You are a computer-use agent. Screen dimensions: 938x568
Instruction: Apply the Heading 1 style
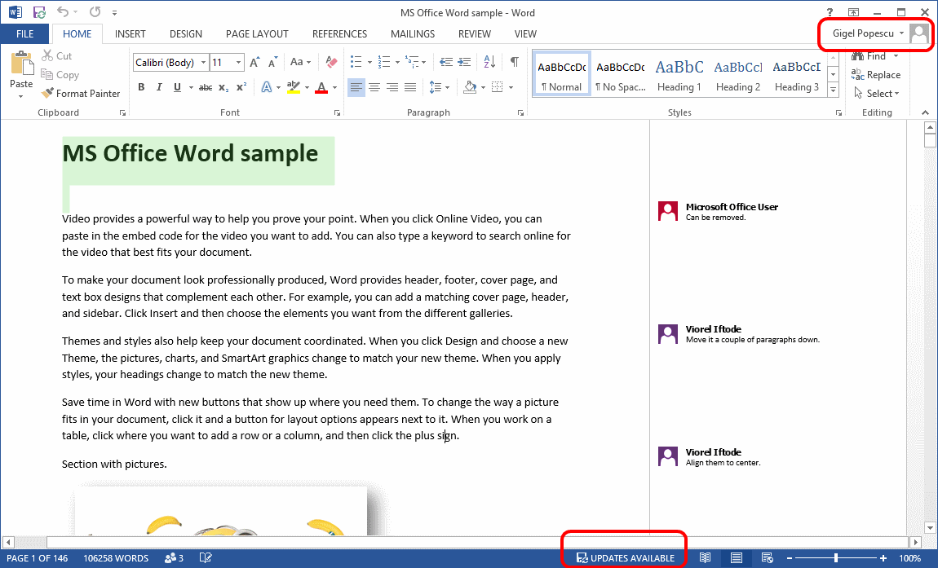tap(679, 74)
